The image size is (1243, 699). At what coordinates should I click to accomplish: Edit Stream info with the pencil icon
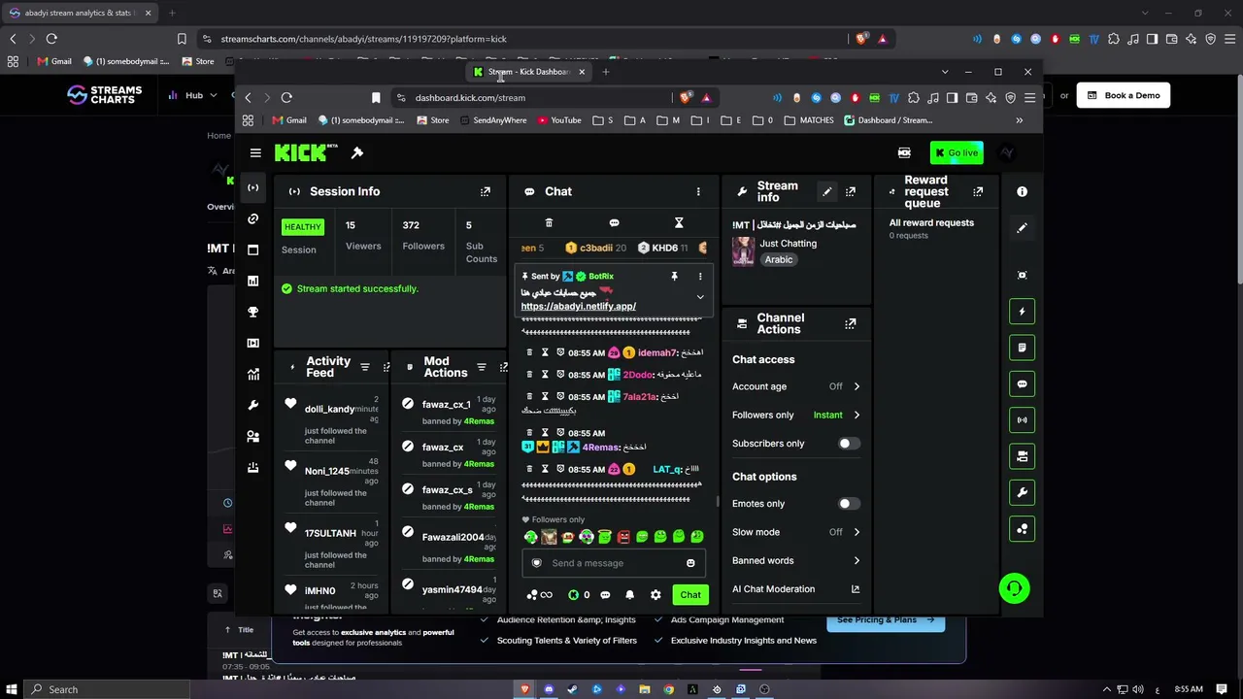pos(826,191)
